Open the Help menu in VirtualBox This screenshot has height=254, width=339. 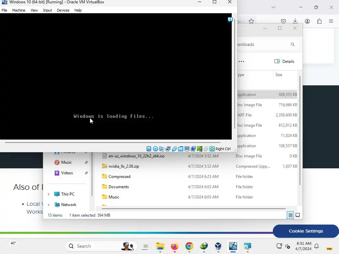(x=78, y=10)
